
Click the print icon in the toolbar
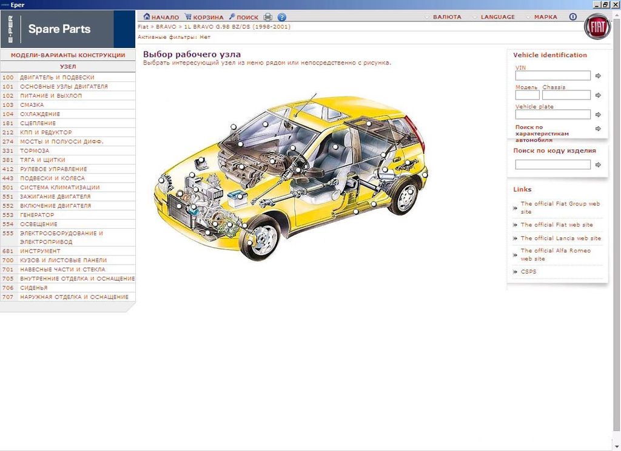pos(268,17)
